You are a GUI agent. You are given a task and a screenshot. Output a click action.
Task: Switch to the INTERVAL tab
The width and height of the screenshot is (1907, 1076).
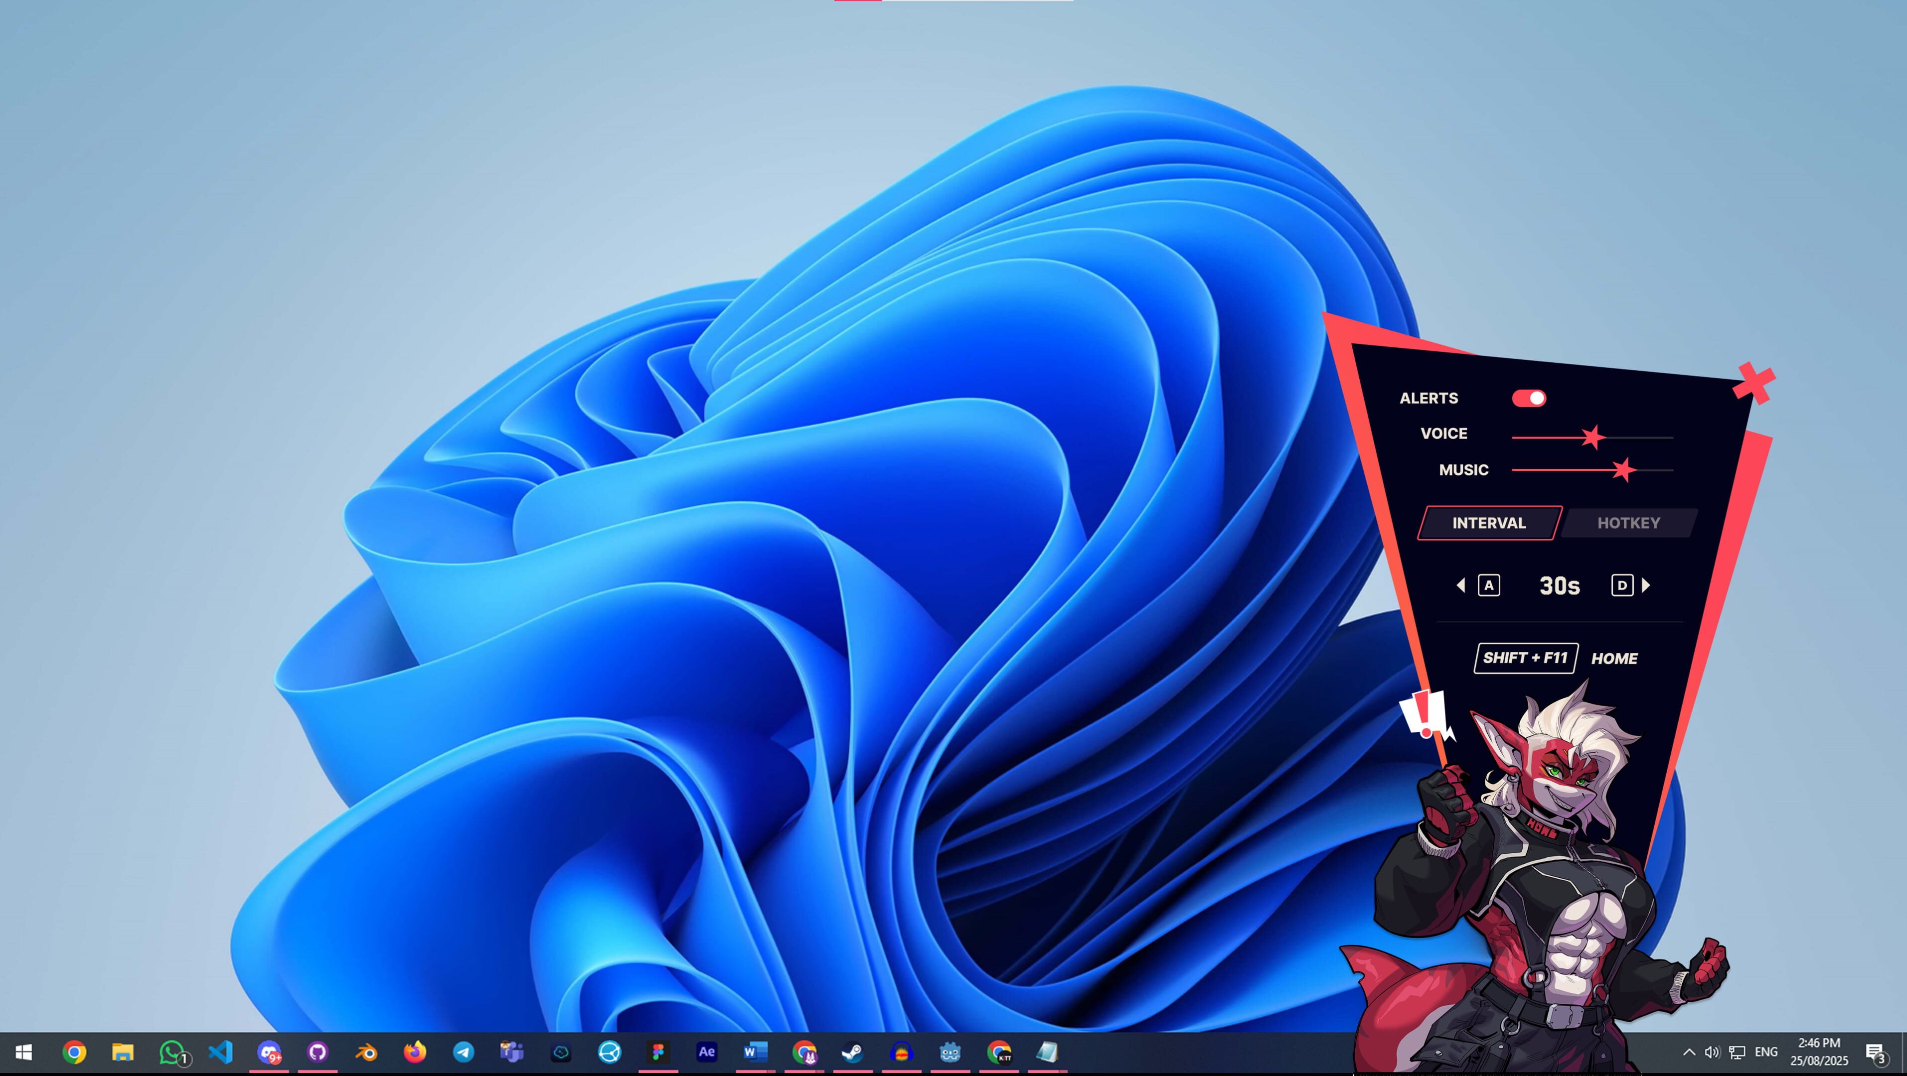pyautogui.click(x=1489, y=523)
